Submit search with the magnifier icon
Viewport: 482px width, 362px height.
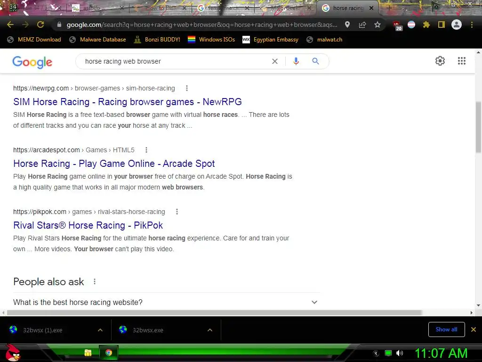pyautogui.click(x=315, y=61)
